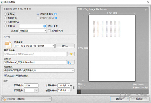This screenshot has width=151, height=103.
Task: Click the dialog title bar app icon
Action: coord(2,2)
